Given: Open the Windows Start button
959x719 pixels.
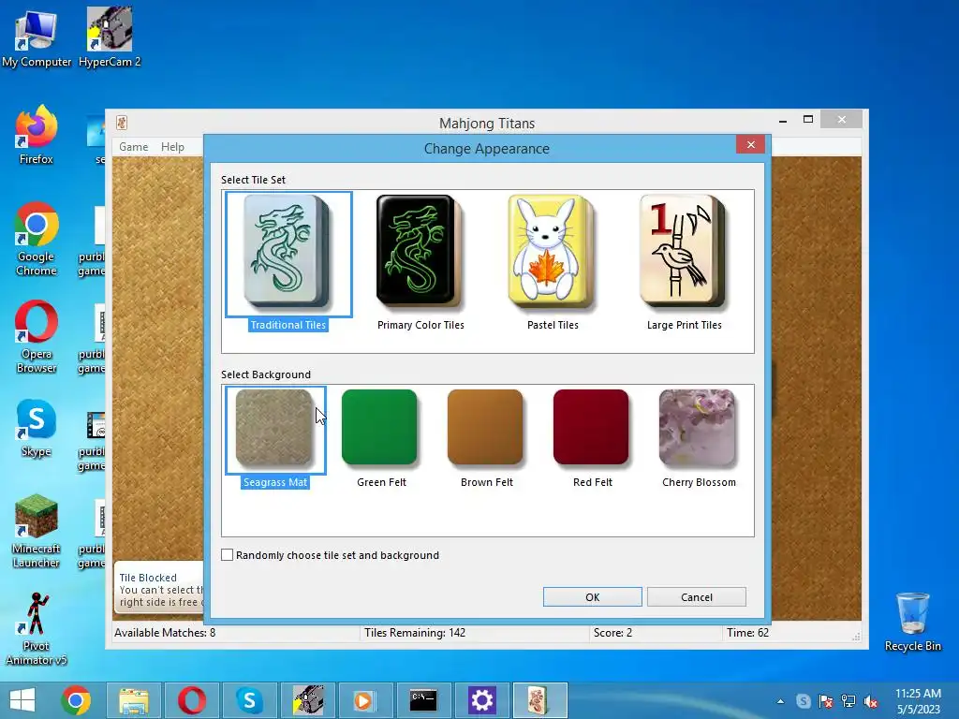Looking at the screenshot, I should click(22, 700).
